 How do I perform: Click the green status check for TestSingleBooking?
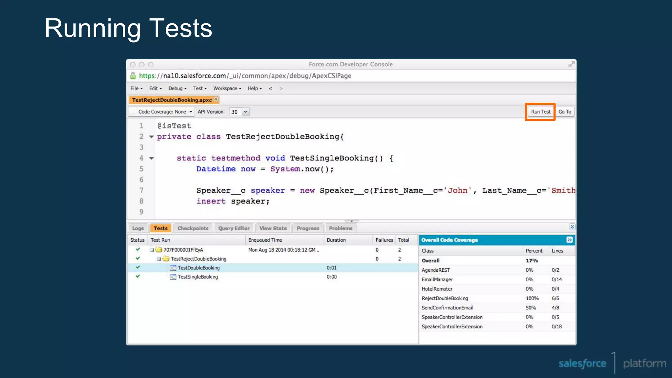tap(138, 276)
